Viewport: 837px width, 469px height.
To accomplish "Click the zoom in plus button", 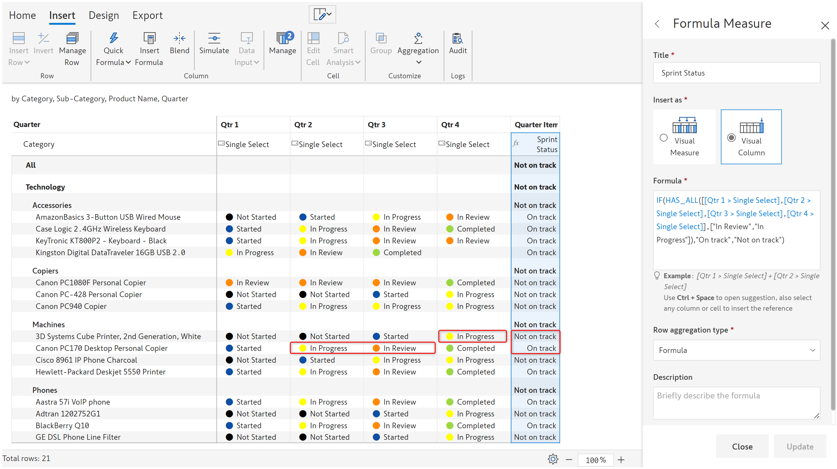I will 621,460.
